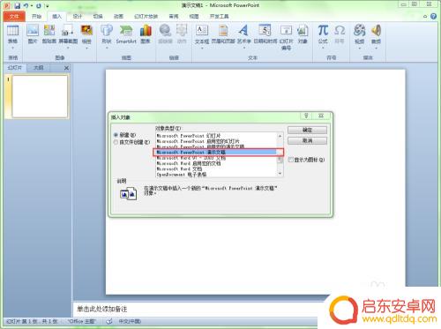The height and width of the screenshot is (329, 441).
Task: Click the Save icon in the quick access toolbar
Action: coord(18,5)
